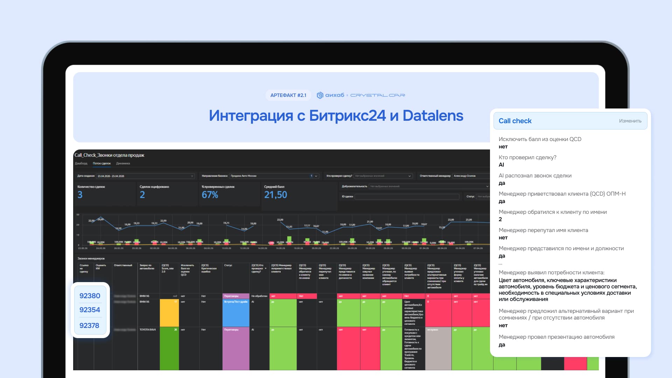Screen dimensions: 672x378
Task: Click the 'АРТЕФАКТ #2.1' badge
Action: pos(288,95)
